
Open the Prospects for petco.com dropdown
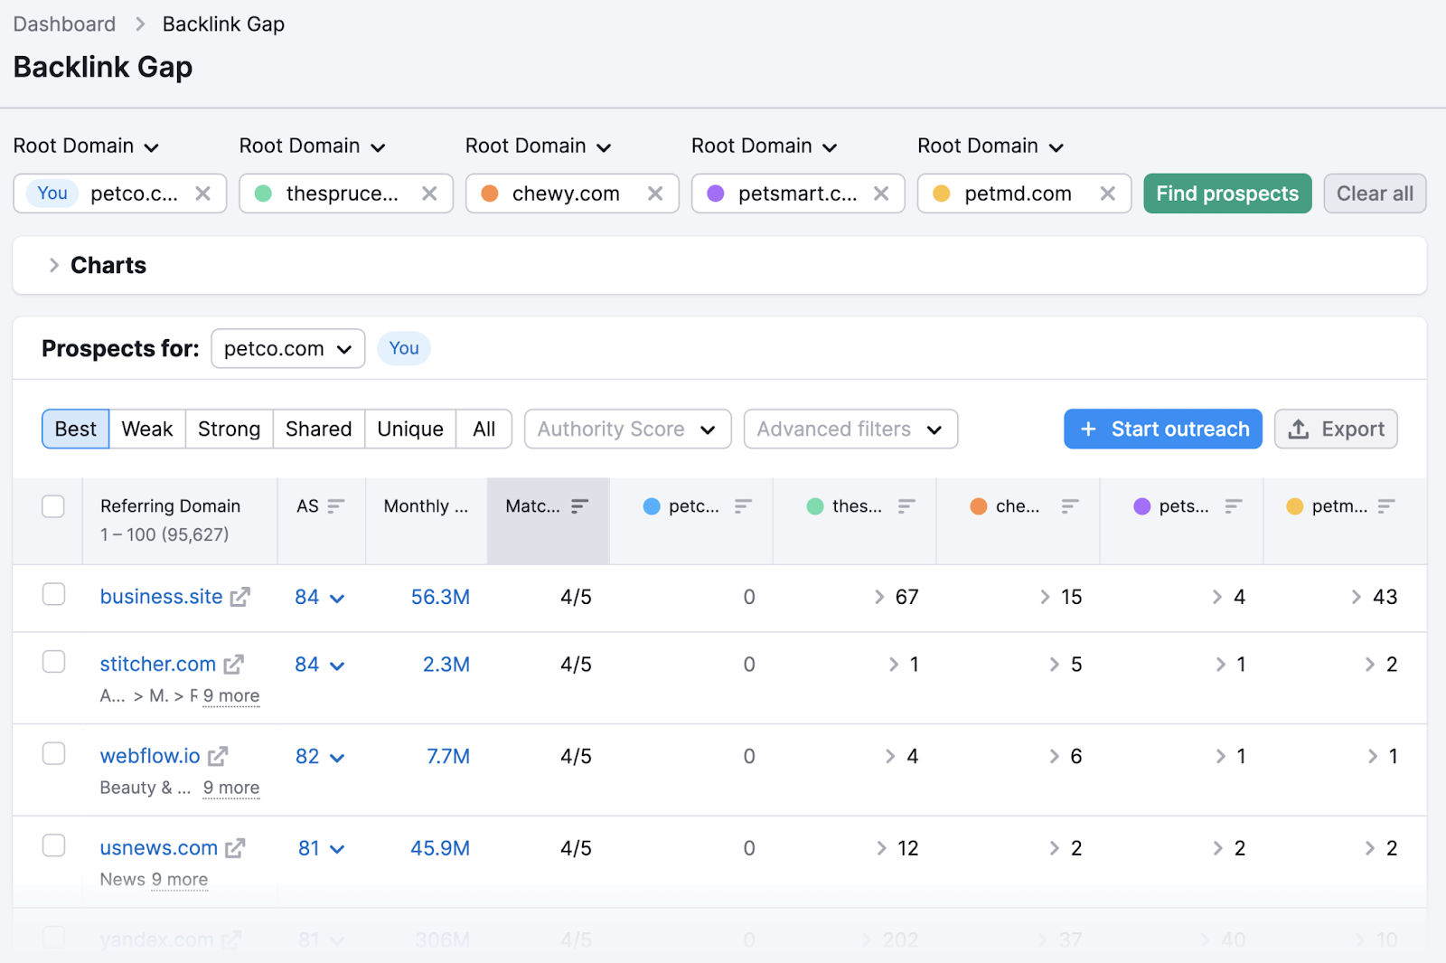tap(287, 348)
